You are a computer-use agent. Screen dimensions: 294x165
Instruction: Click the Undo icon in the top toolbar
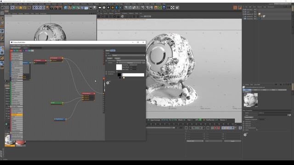pos(3,8)
